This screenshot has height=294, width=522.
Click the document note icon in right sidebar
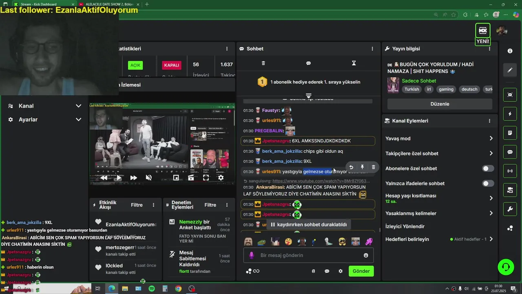(x=510, y=133)
